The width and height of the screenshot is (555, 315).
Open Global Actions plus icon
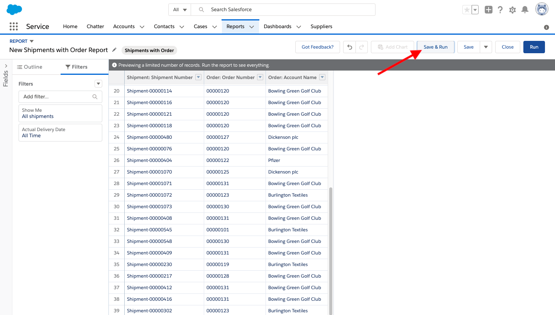[x=489, y=10]
